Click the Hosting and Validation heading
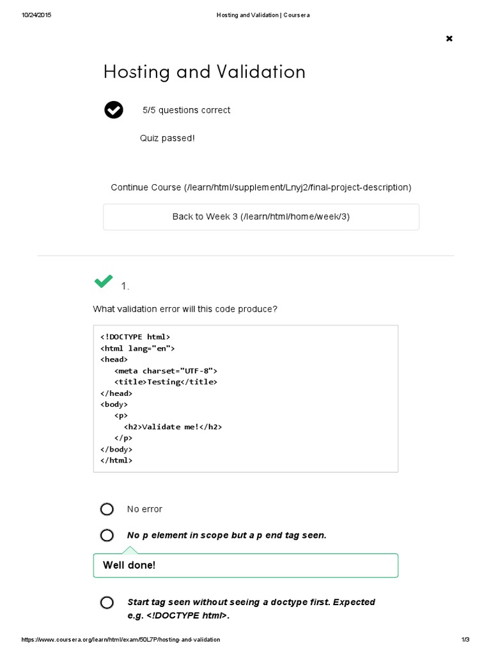The image size is (491, 655). [205, 72]
